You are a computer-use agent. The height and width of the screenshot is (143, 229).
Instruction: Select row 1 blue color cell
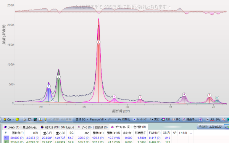6,138
